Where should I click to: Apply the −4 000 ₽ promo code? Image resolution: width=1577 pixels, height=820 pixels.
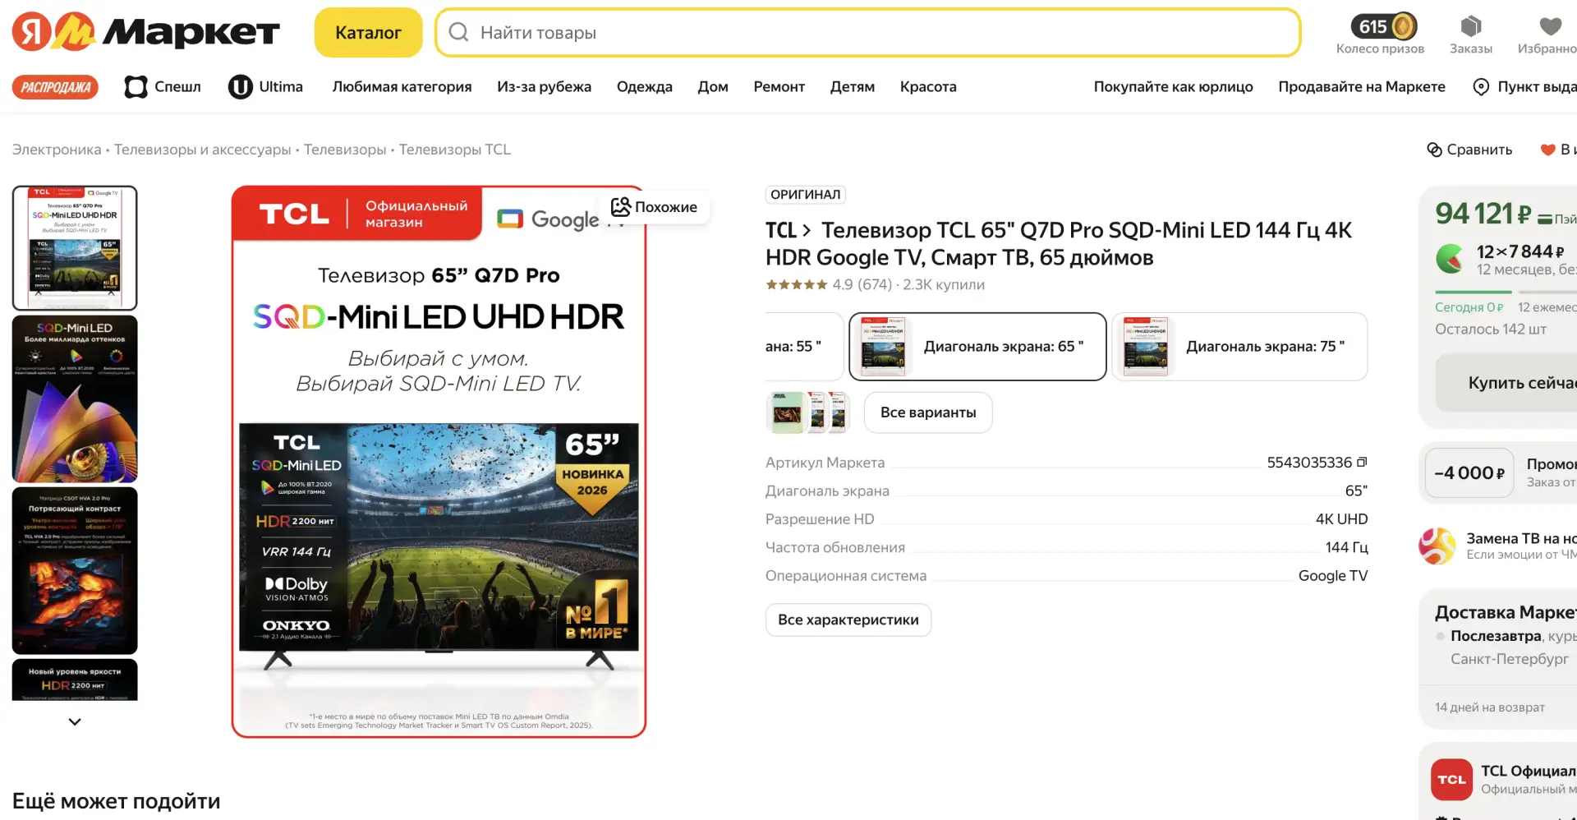click(1469, 473)
